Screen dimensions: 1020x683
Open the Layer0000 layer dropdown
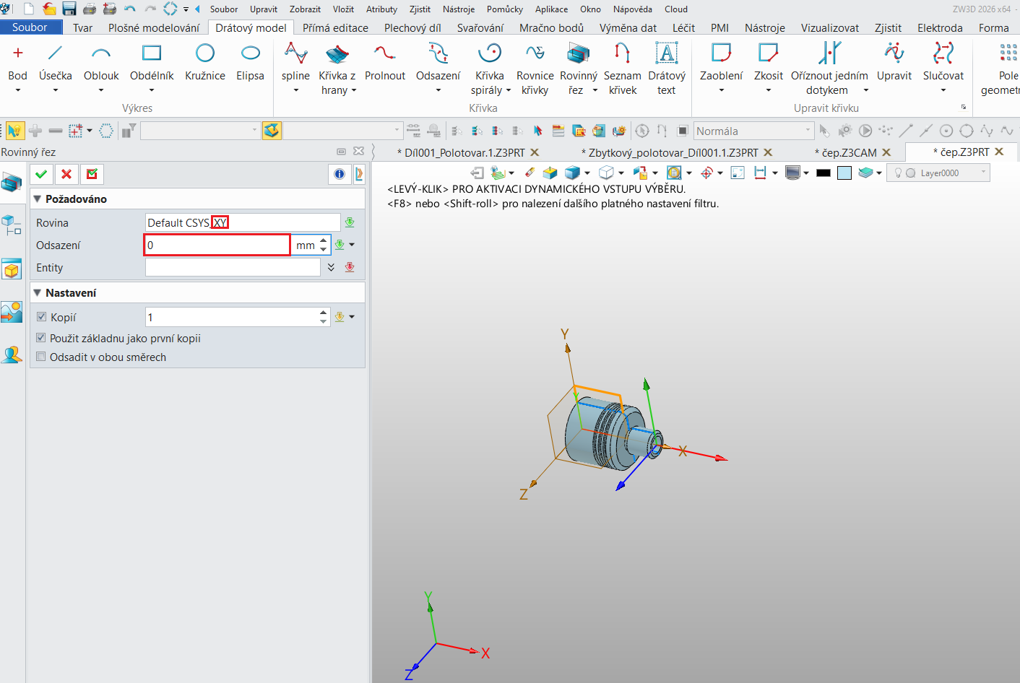[938, 173]
